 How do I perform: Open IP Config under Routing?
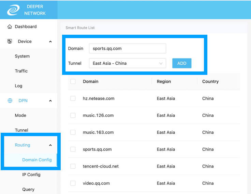pos(31,175)
